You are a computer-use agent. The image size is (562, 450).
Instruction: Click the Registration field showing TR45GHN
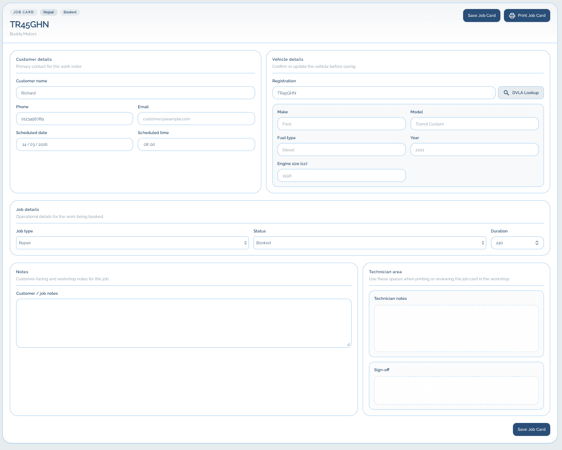[x=383, y=93]
